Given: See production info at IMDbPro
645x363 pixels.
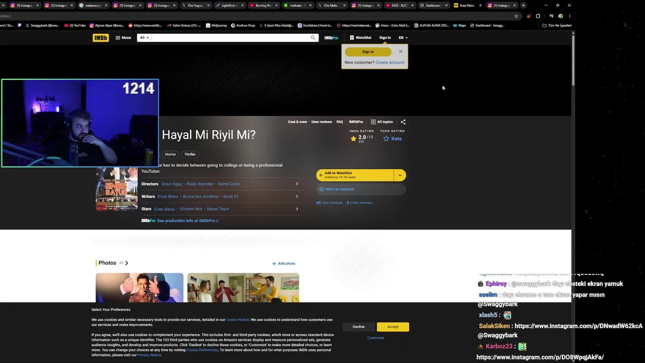Looking at the screenshot, I should click(x=187, y=221).
